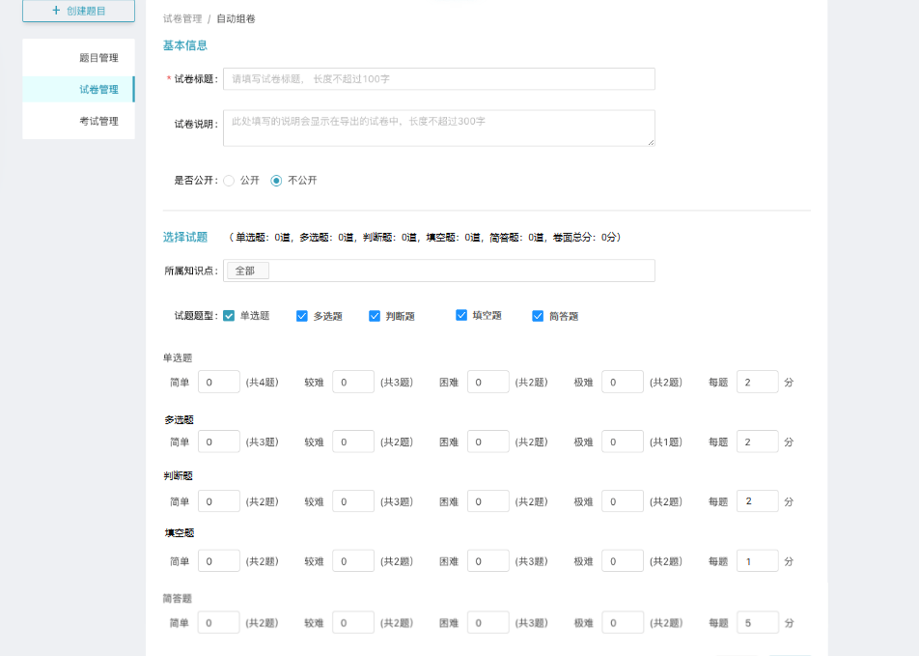The height and width of the screenshot is (656, 919).
Task: Click 多选题 简单 count field
Action: tap(218, 442)
